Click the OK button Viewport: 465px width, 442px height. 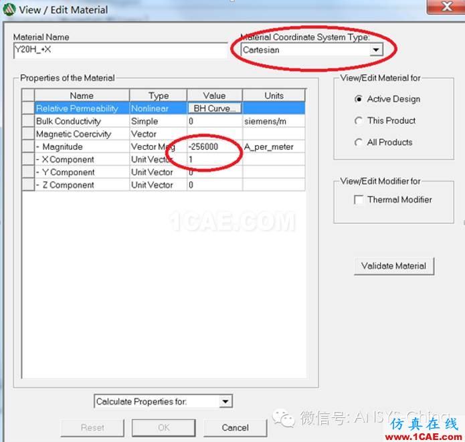(x=163, y=427)
